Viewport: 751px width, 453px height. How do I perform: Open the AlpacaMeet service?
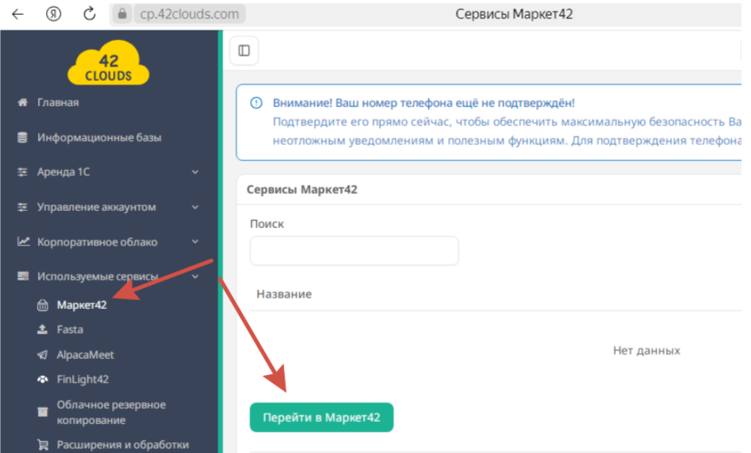85,355
